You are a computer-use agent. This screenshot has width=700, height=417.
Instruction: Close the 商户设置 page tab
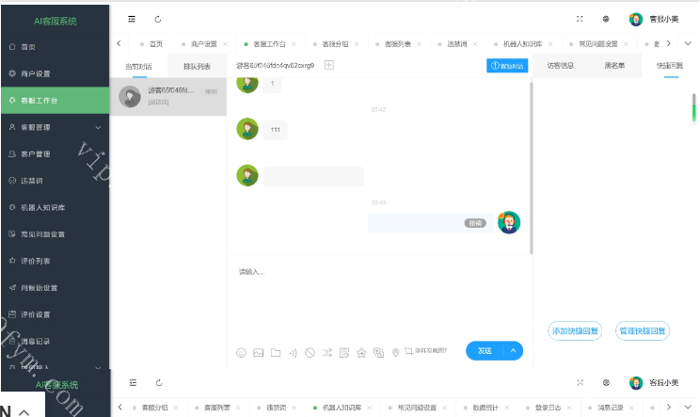click(x=225, y=43)
